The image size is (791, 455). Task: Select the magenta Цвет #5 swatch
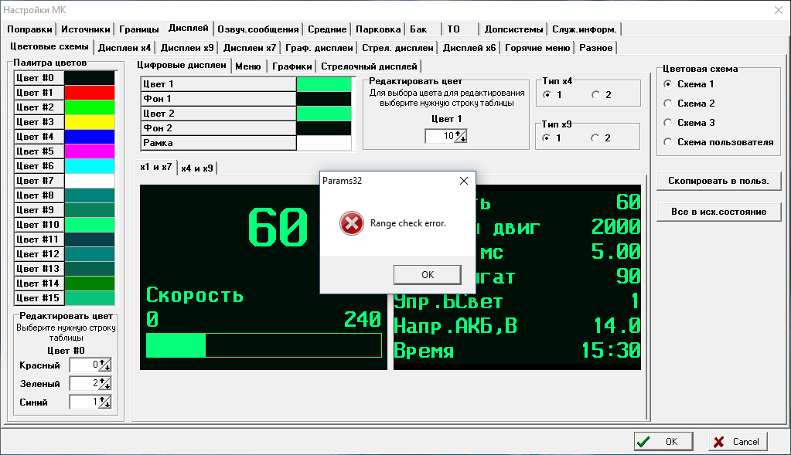(x=89, y=151)
